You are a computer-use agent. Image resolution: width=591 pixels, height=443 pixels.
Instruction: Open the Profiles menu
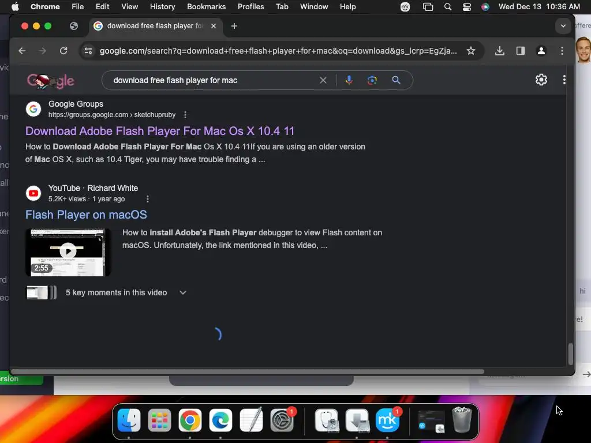[x=250, y=7]
